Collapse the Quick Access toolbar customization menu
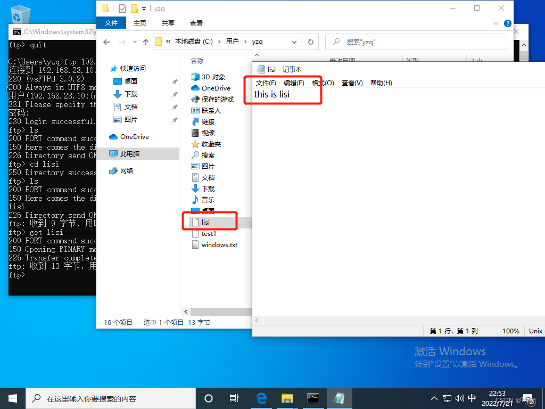The image size is (545, 409). [x=145, y=9]
